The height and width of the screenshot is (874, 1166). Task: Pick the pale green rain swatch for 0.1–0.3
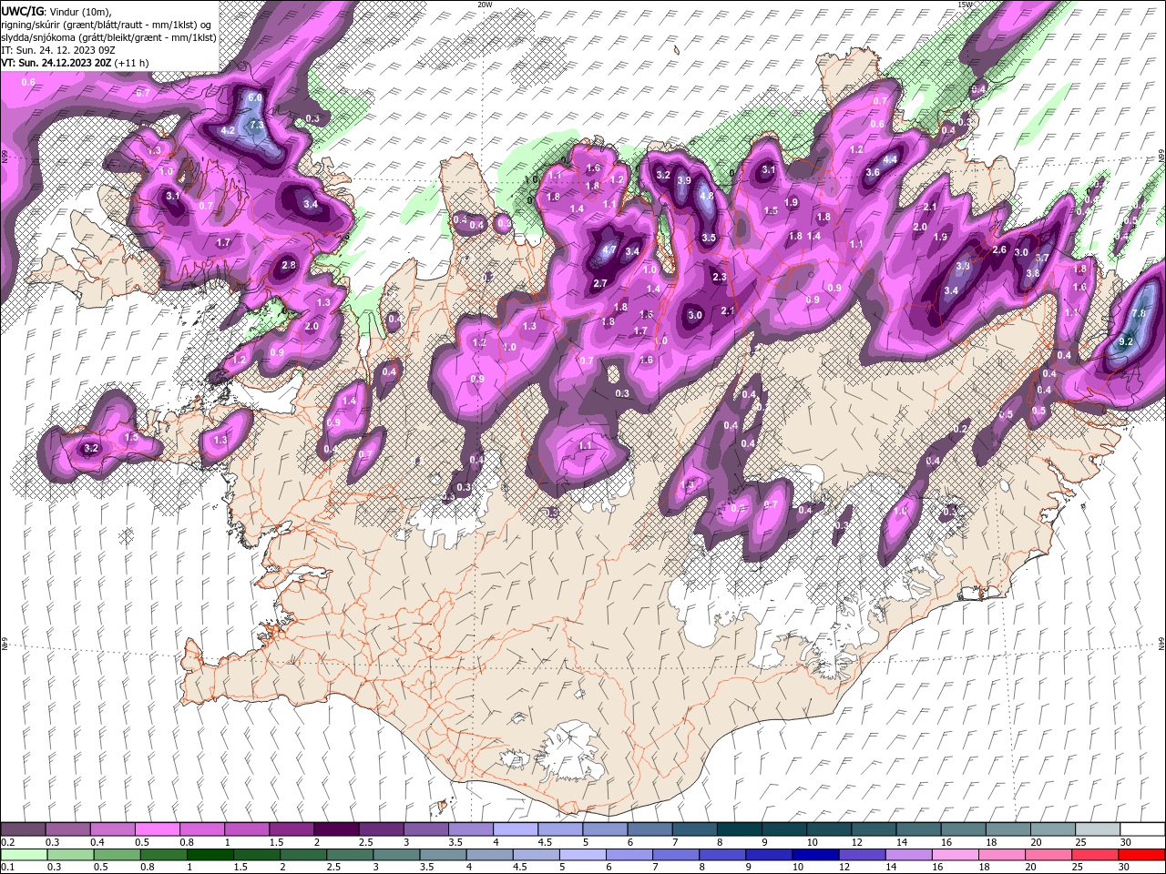[24, 855]
